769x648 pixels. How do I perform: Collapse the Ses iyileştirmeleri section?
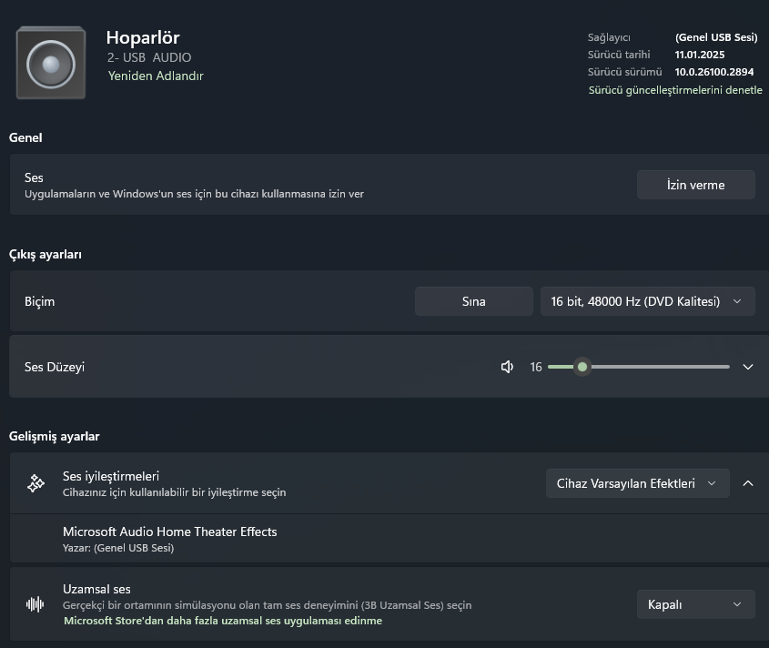click(x=748, y=483)
